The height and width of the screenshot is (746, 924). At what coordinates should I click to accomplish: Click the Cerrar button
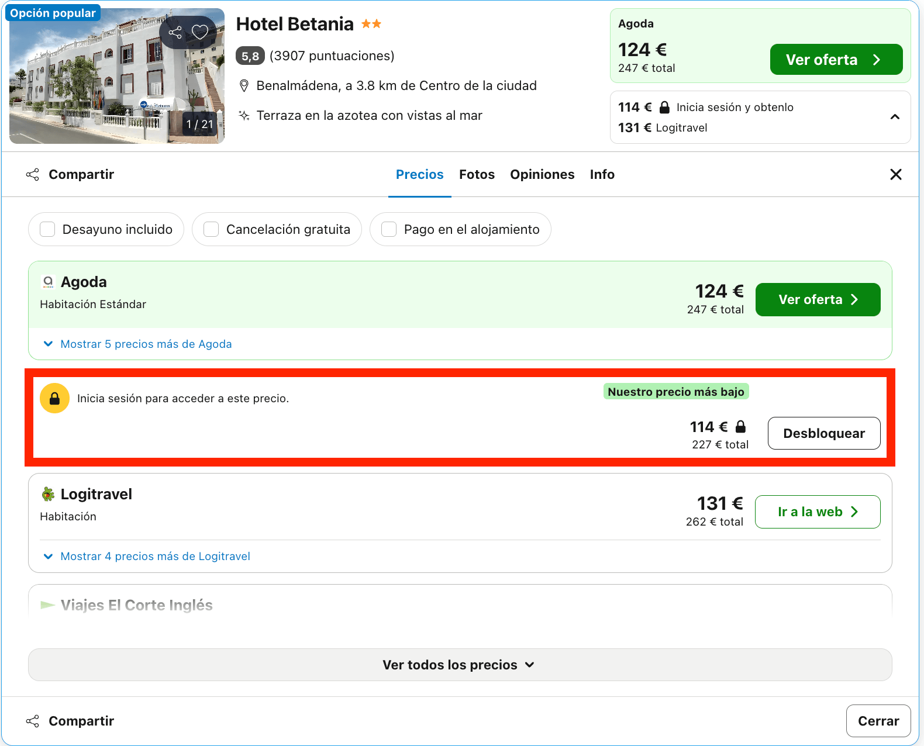pyautogui.click(x=878, y=721)
